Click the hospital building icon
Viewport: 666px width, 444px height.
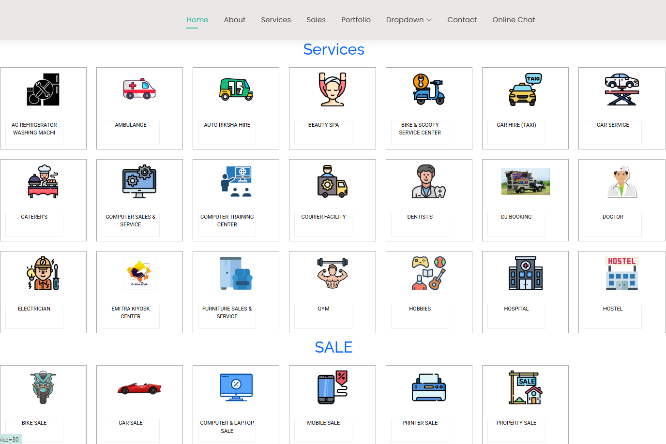click(525, 273)
